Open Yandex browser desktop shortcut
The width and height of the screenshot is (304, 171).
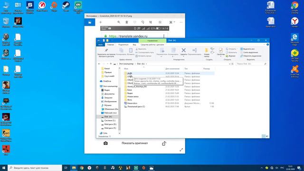click(294, 22)
